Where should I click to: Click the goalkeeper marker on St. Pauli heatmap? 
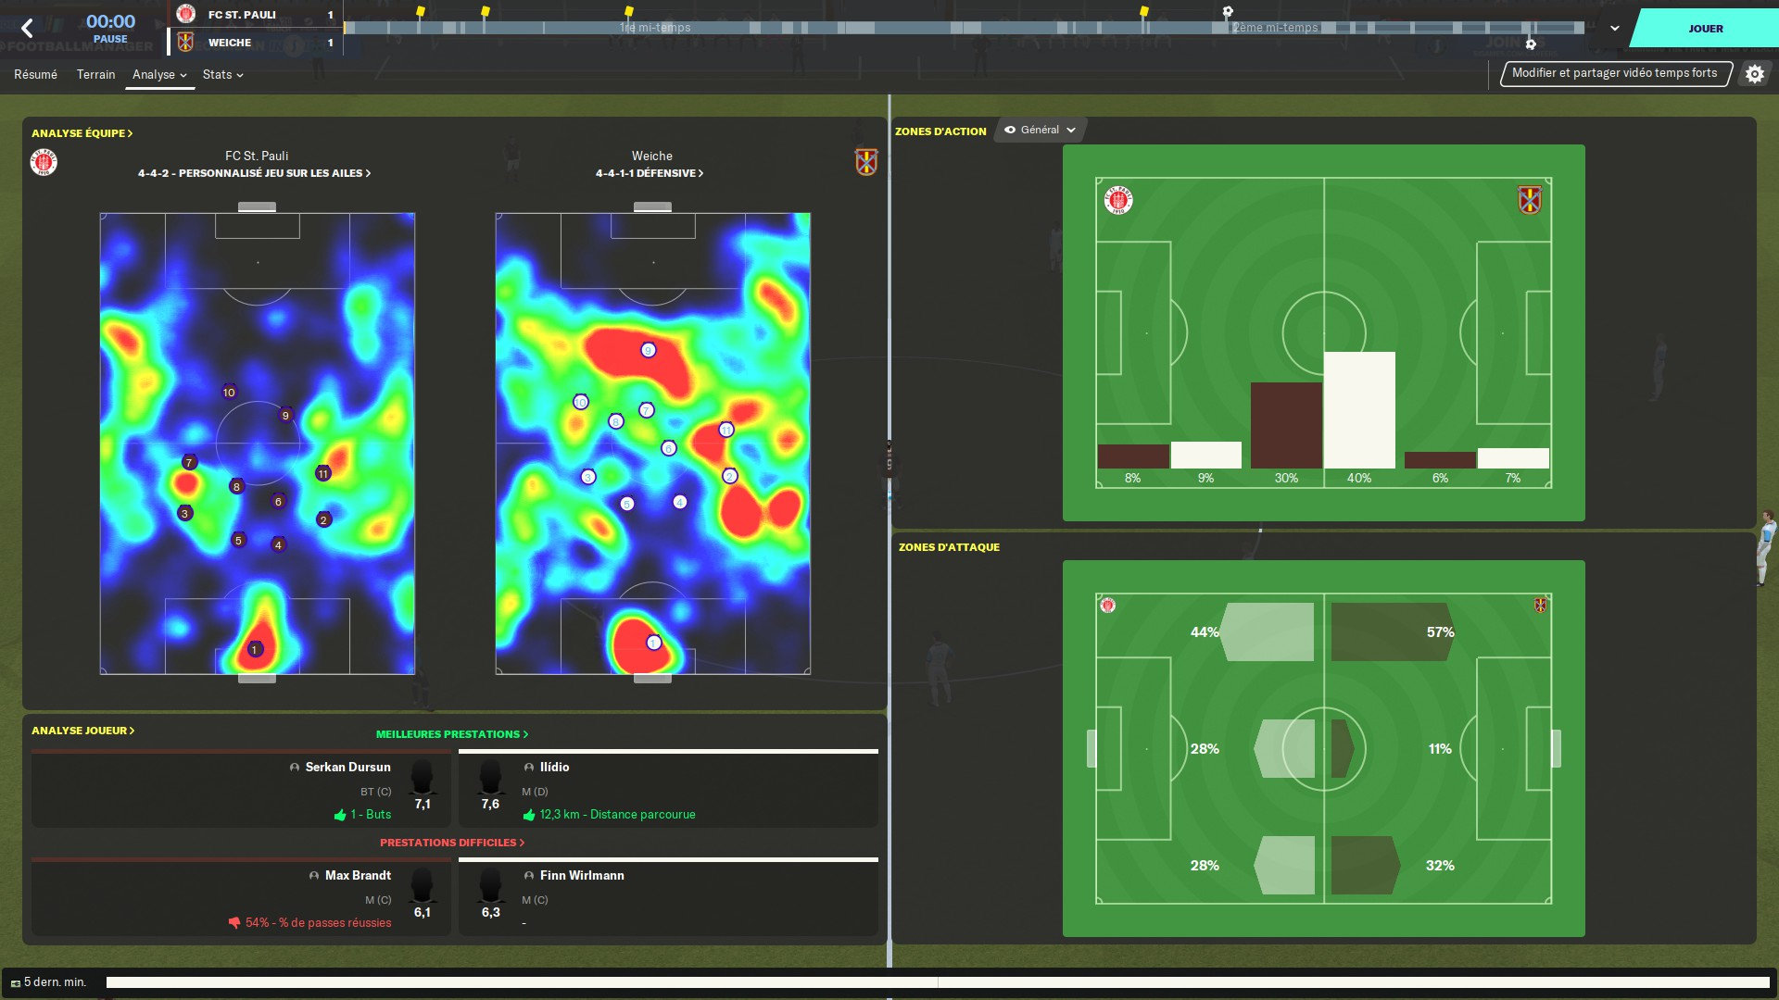255,649
